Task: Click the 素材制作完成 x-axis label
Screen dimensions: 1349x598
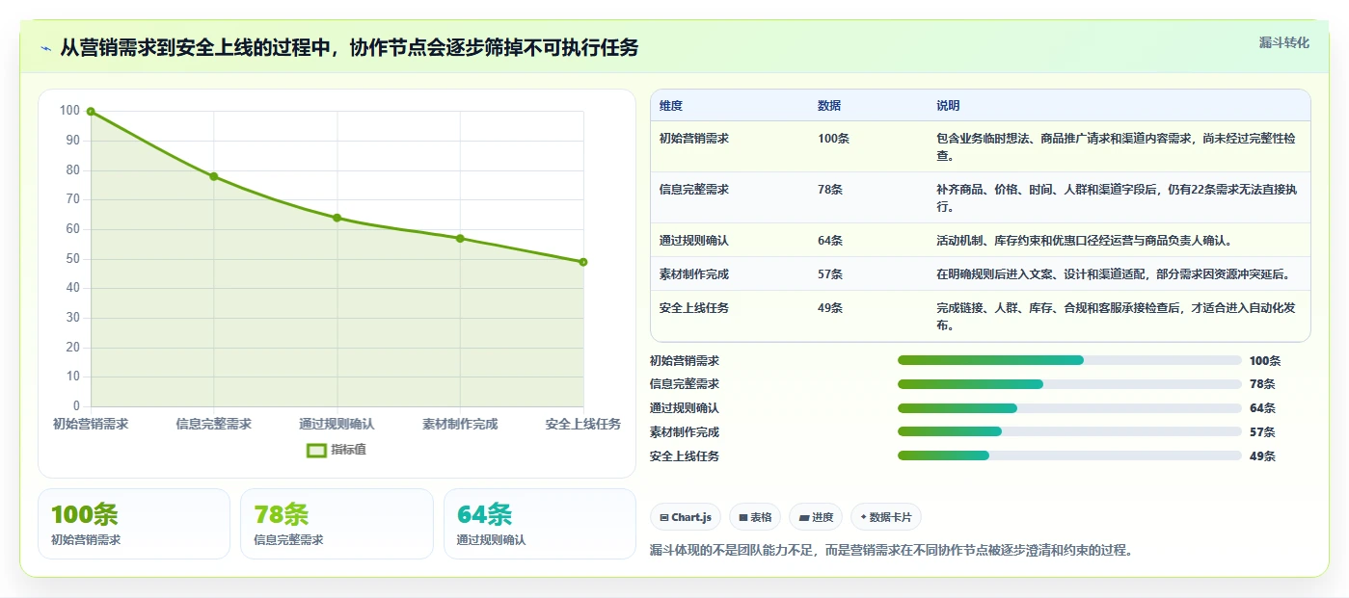Action: 460,424
